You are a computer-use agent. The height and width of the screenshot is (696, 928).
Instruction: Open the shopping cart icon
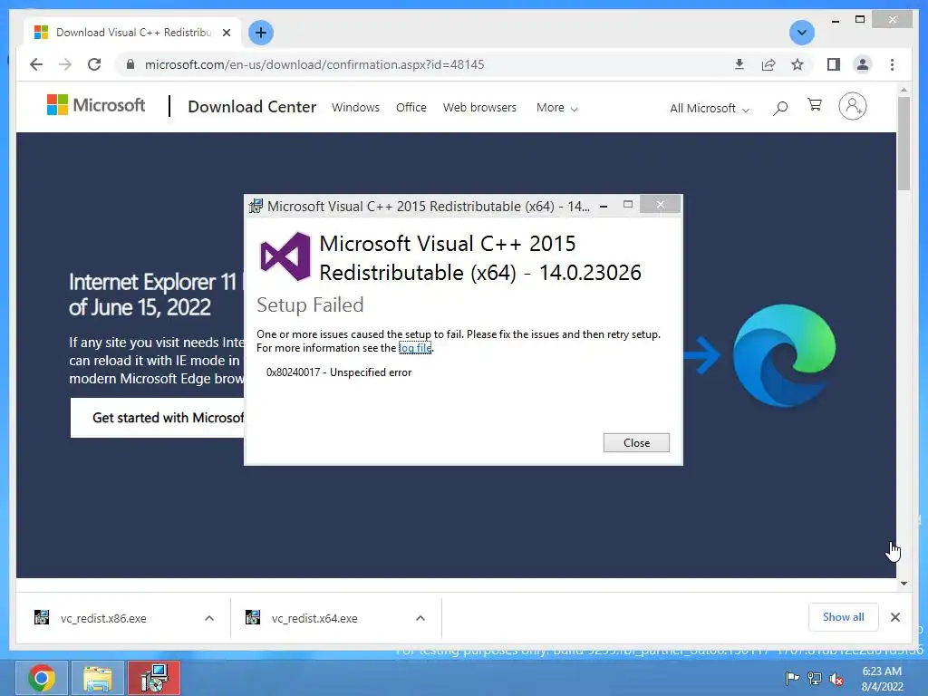point(815,105)
